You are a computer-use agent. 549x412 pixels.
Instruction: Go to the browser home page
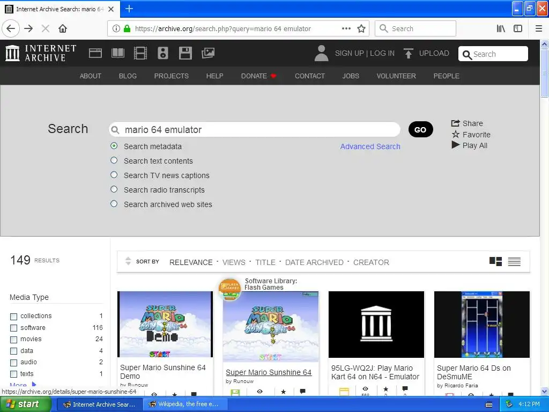coord(63,28)
